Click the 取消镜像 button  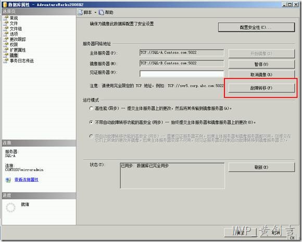tap(261, 74)
